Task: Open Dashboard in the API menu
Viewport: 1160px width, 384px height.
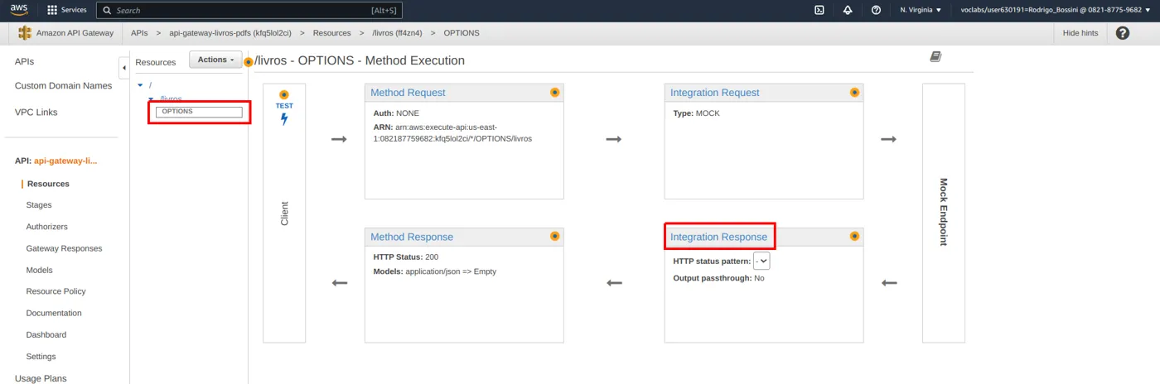Action: (46, 334)
